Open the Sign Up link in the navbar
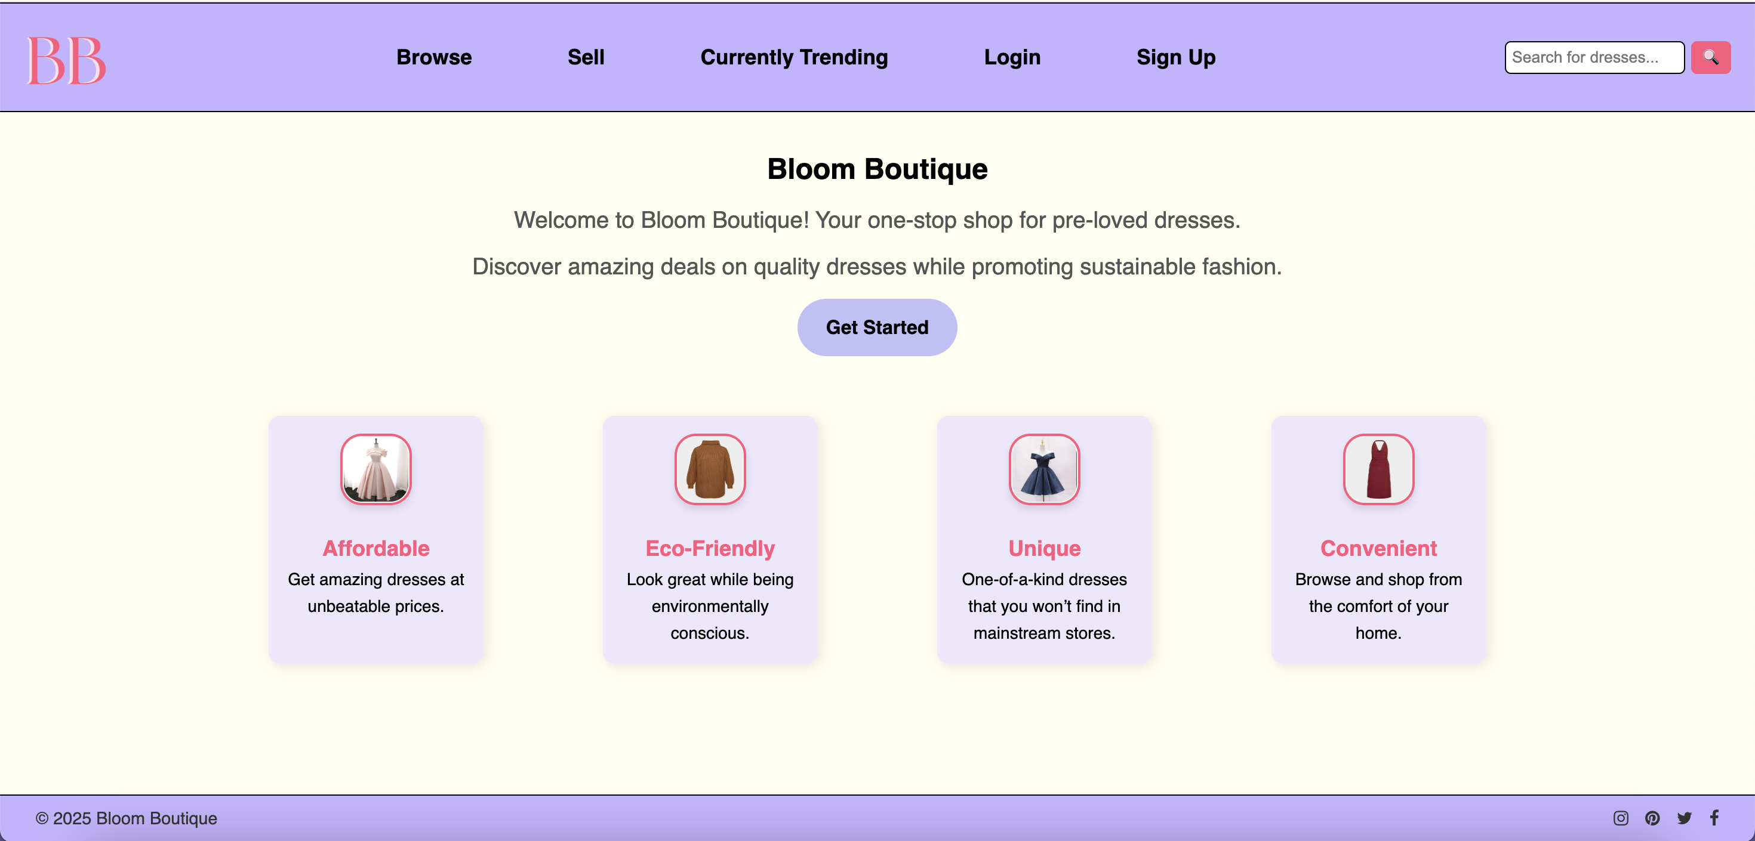The image size is (1755, 841). [x=1176, y=57]
